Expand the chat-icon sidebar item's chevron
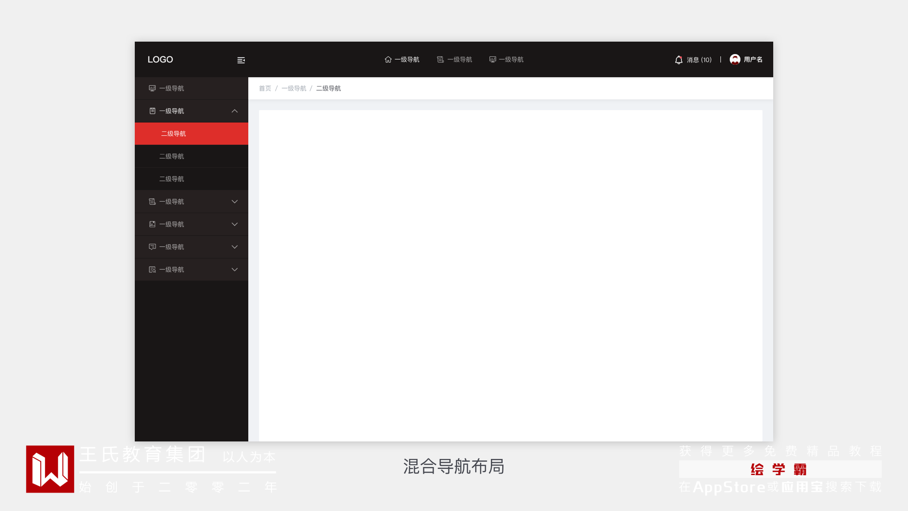This screenshot has width=908, height=511. click(x=235, y=247)
